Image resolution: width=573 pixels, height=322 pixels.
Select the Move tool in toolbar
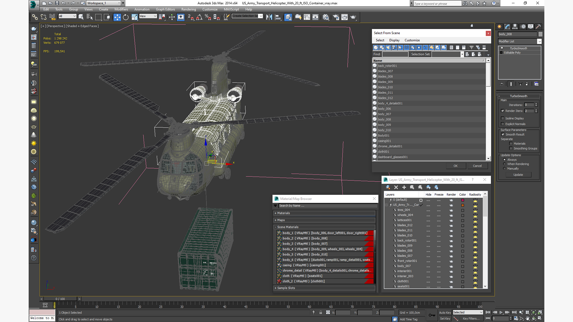point(117,17)
